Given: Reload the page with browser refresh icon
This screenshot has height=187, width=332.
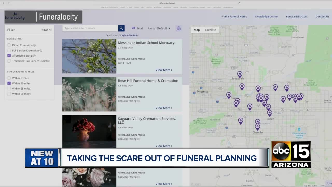Looking at the screenshot, I should [239, 3].
